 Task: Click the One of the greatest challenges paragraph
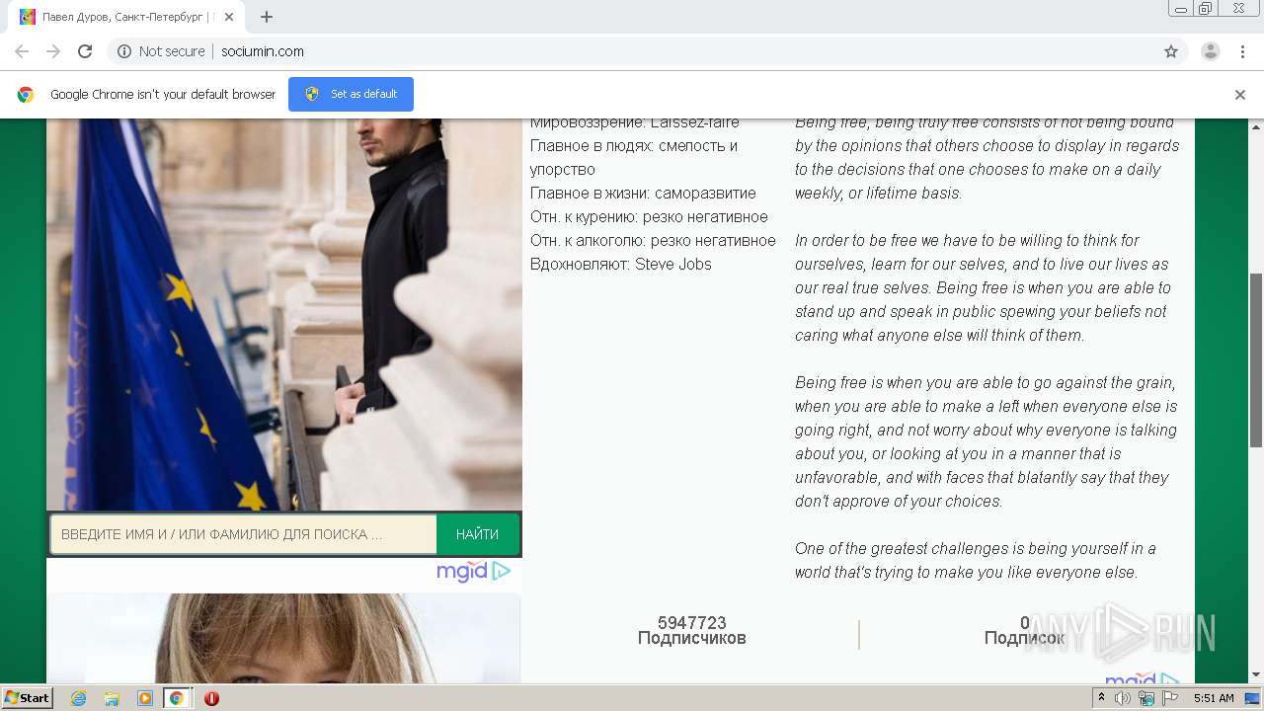[976, 561]
